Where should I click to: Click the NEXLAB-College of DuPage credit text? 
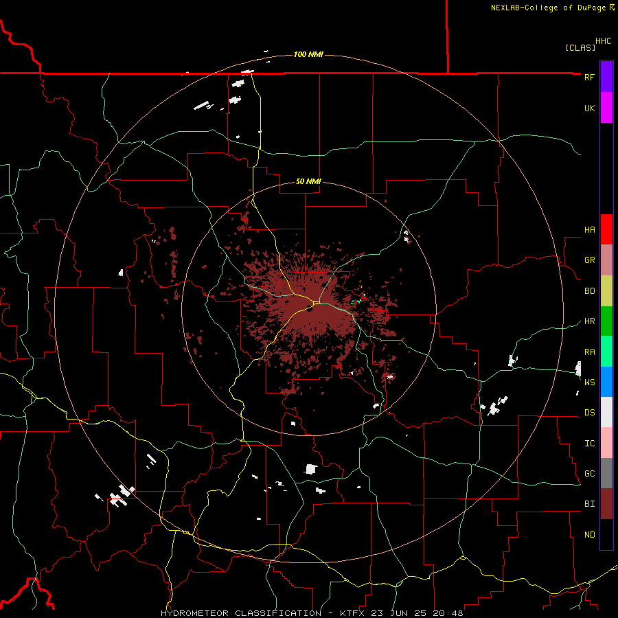click(x=550, y=8)
